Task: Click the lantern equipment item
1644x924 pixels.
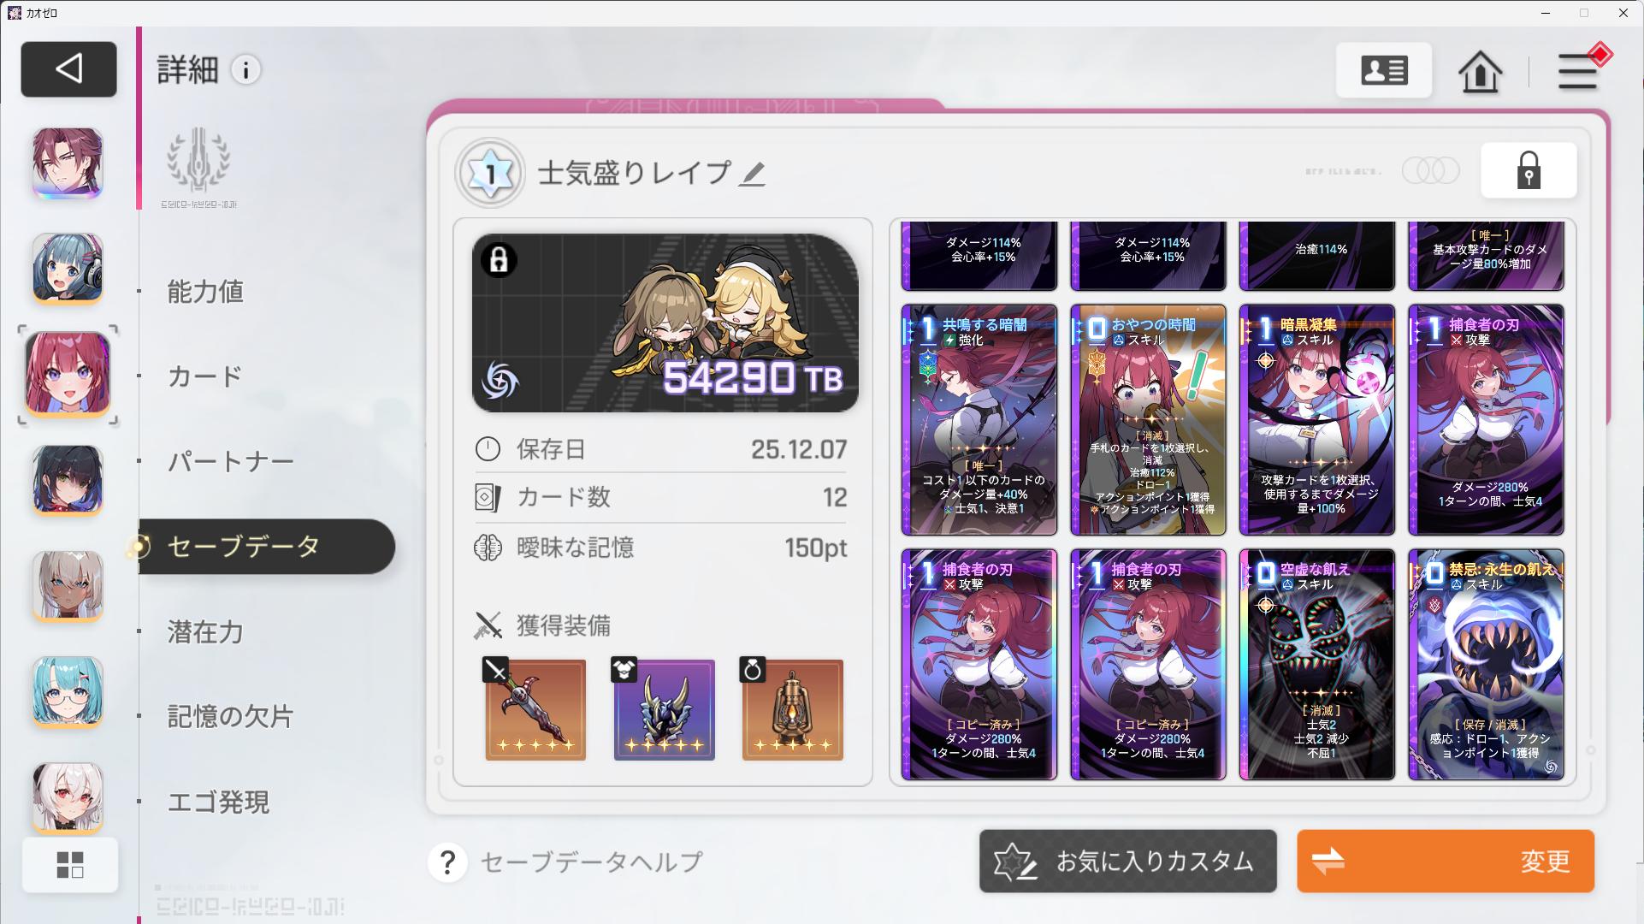Action: [x=792, y=709]
